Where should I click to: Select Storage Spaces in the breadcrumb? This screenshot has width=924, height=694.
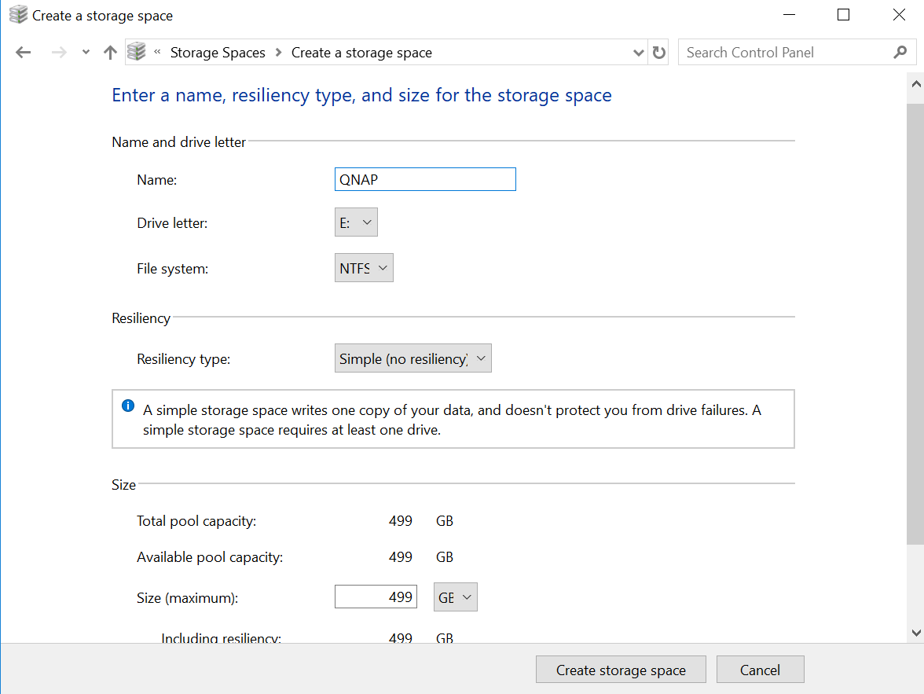(x=218, y=53)
